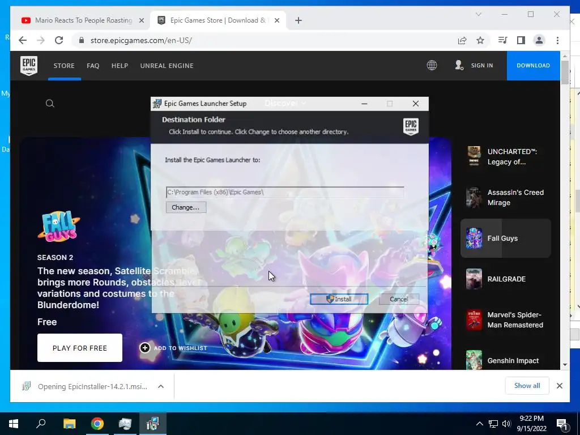This screenshot has width=580, height=435.
Task: Click the Epic Games logo in the store header
Action: pos(29,66)
